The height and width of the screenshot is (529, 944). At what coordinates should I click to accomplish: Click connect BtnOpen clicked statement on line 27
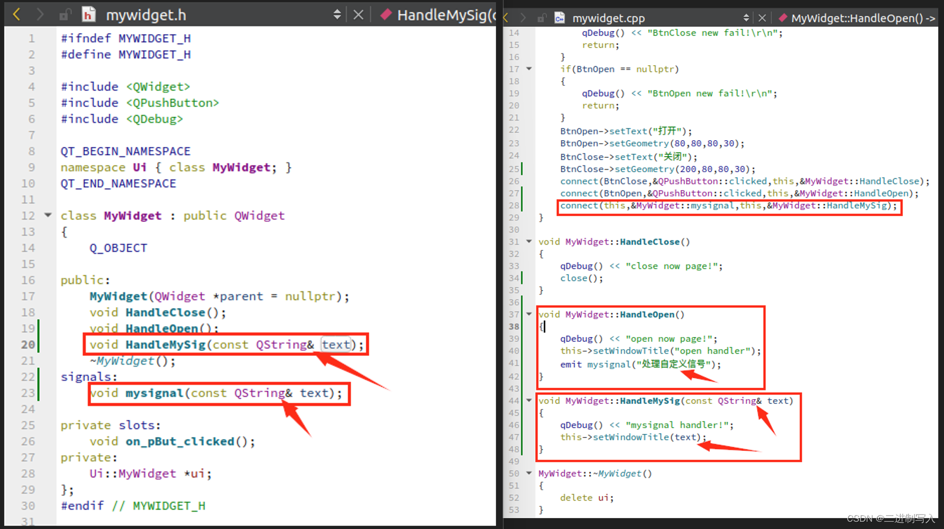pos(739,193)
